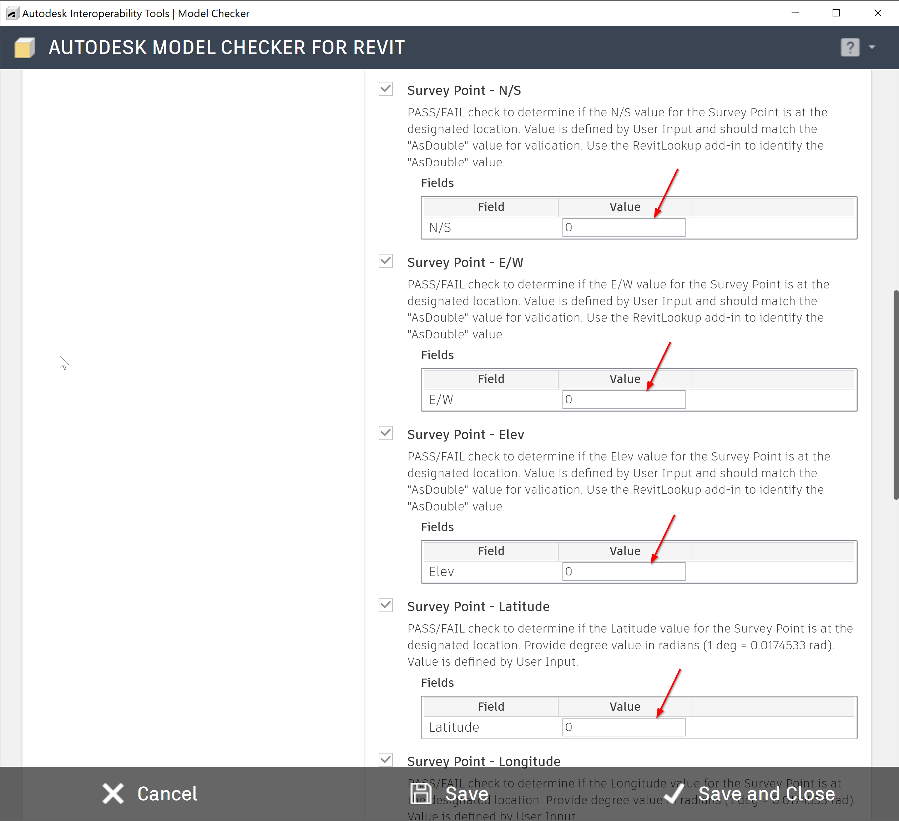Uncheck the Survey Point - Latitude checkbox

tap(386, 605)
